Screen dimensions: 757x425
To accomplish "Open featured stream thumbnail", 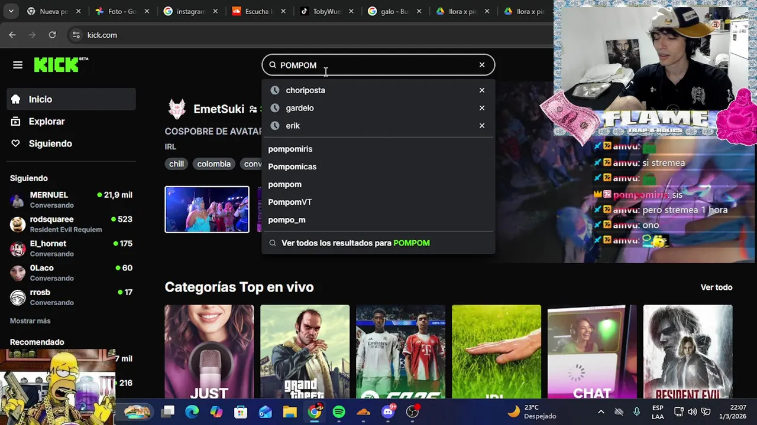I will tap(207, 210).
